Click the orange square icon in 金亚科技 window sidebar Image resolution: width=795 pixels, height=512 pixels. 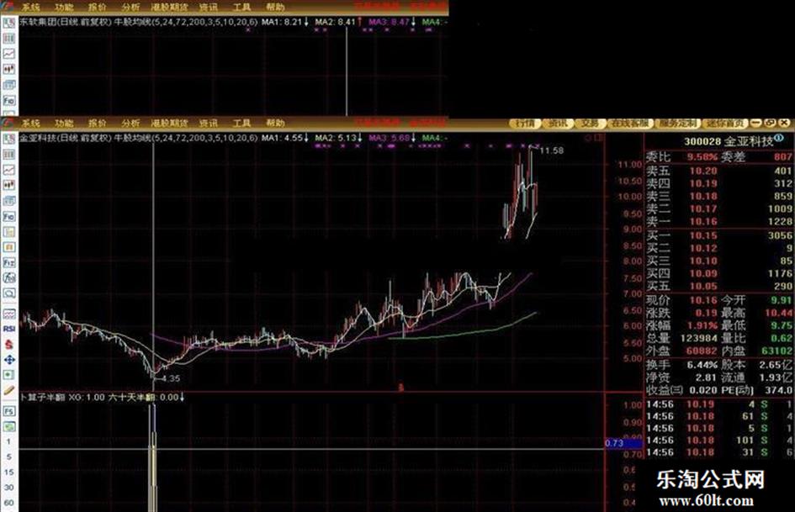pos(9,247)
